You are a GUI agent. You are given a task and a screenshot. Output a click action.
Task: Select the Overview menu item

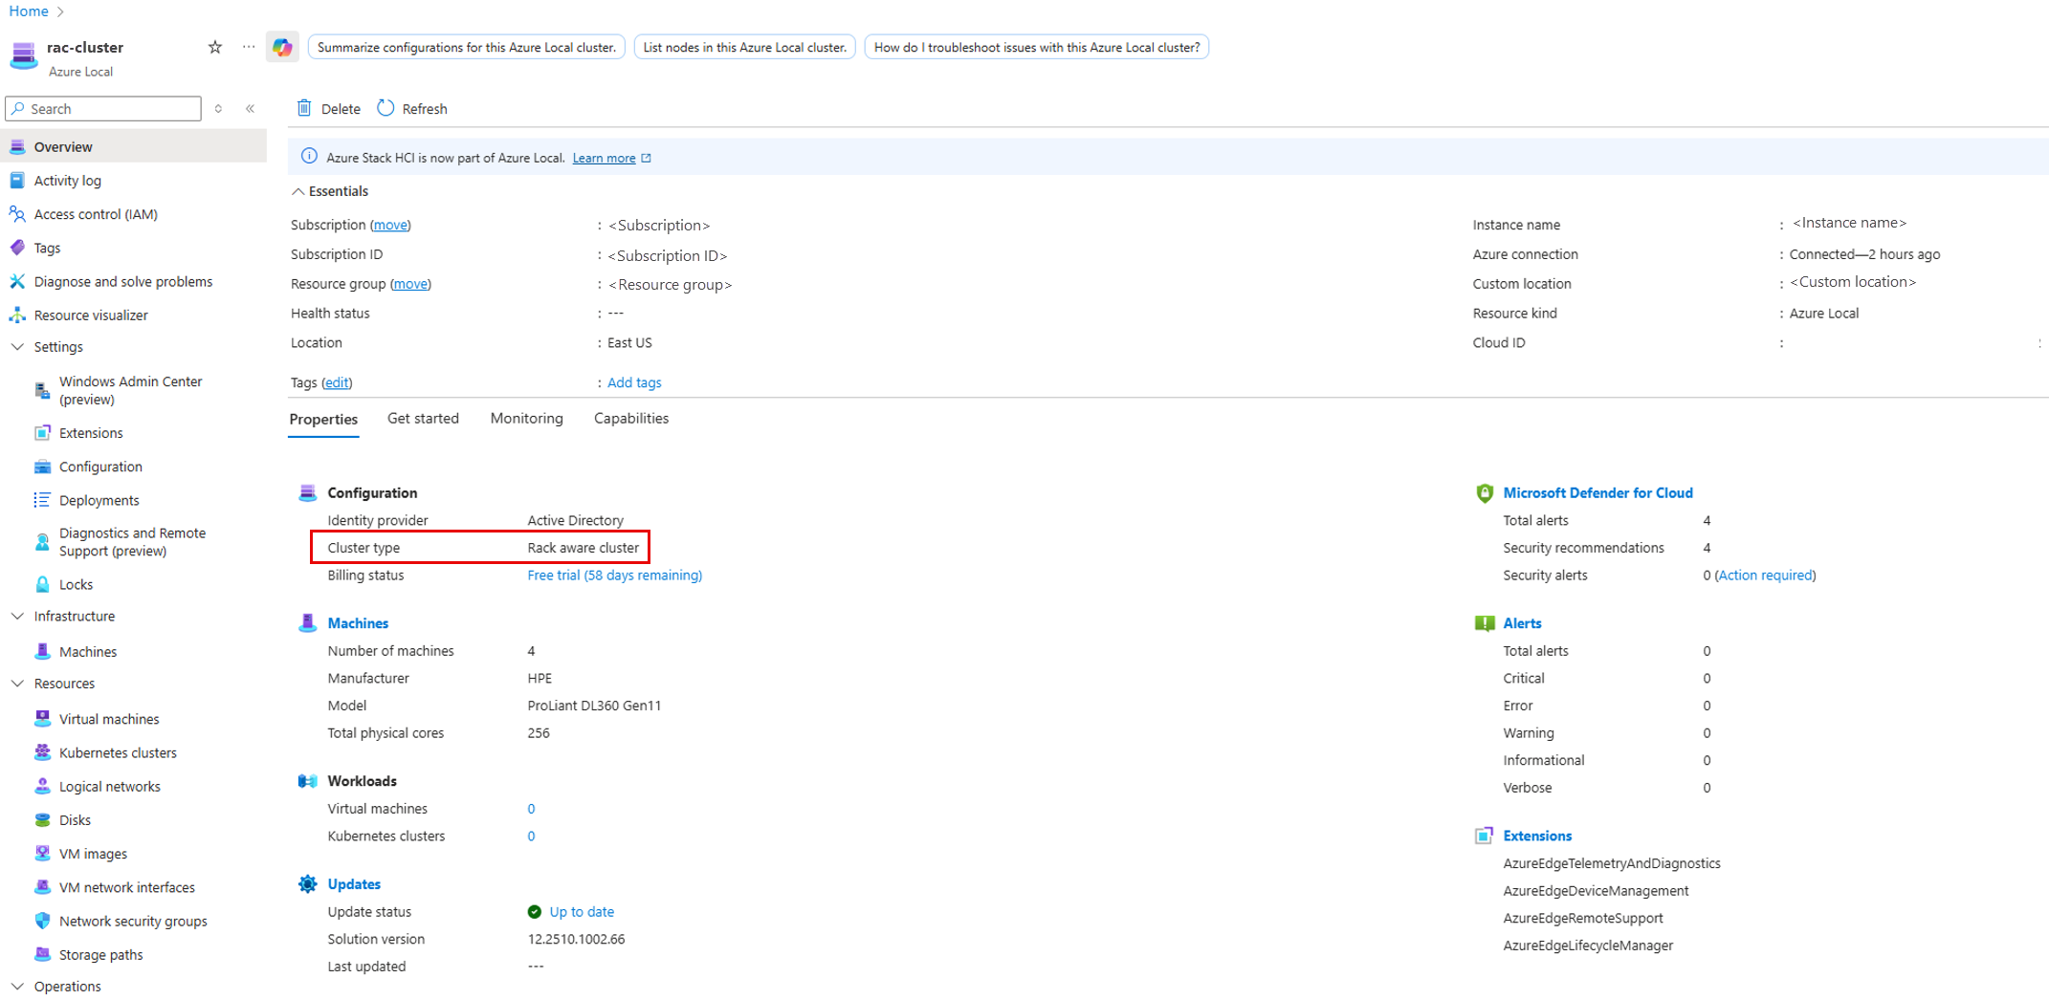point(134,146)
